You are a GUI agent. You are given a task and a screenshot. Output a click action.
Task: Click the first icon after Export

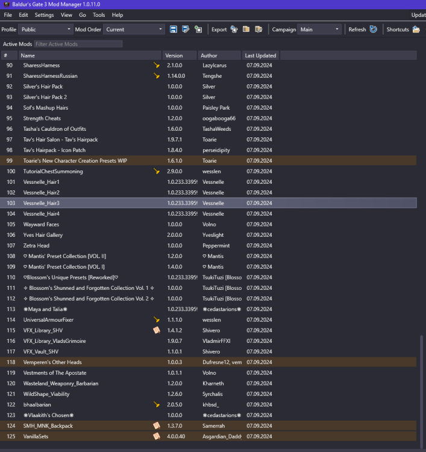tap(234, 29)
